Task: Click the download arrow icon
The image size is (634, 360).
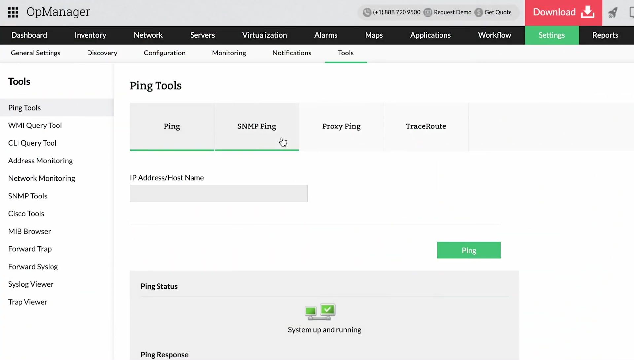Action: (588, 12)
